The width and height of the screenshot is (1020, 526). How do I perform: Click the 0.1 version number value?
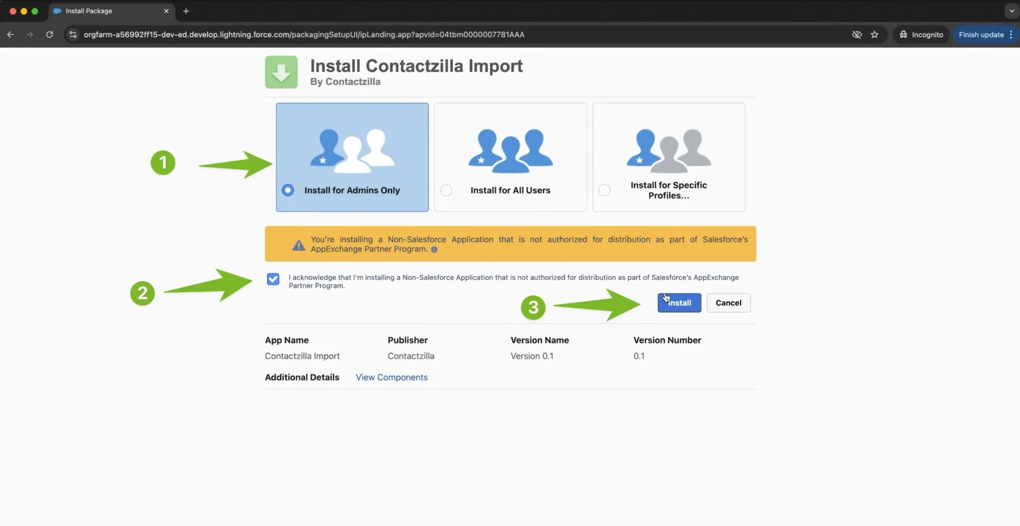pos(639,356)
